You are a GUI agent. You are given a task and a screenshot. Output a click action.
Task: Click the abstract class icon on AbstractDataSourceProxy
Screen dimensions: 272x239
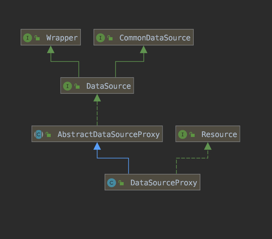(39, 134)
